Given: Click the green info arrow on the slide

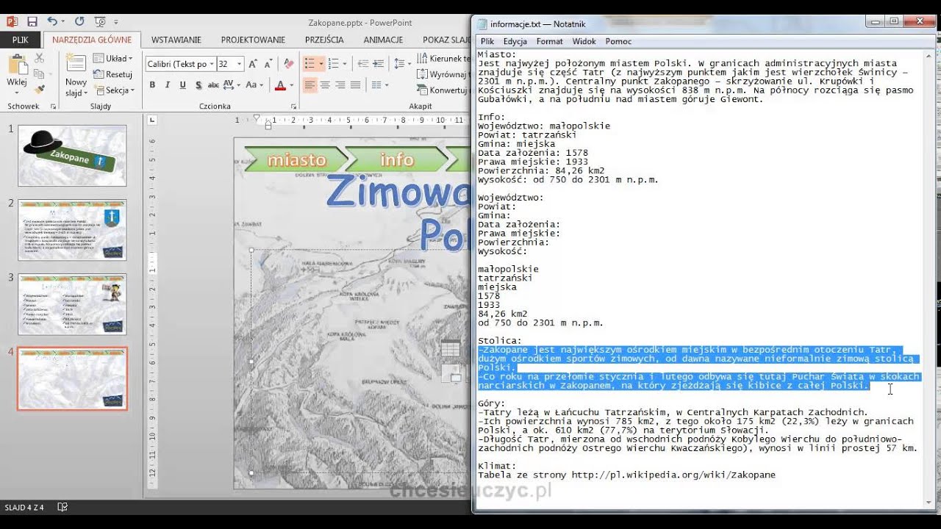Looking at the screenshot, I should coord(397,159).
